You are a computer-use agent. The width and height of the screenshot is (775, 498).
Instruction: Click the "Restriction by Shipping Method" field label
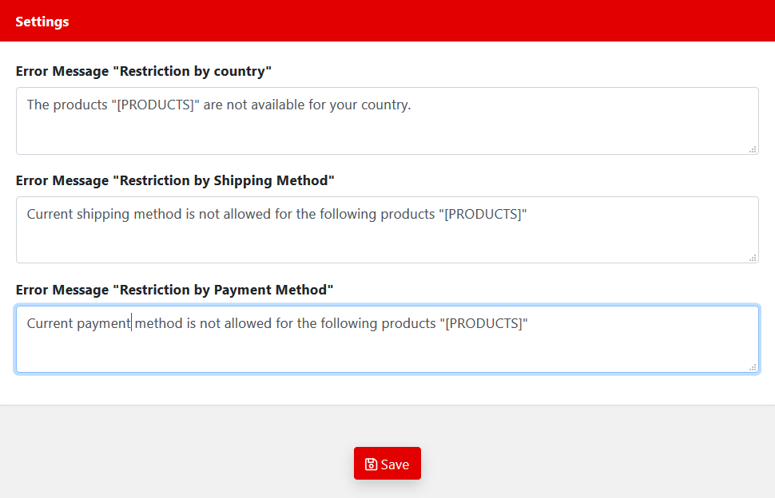(175, 180)
